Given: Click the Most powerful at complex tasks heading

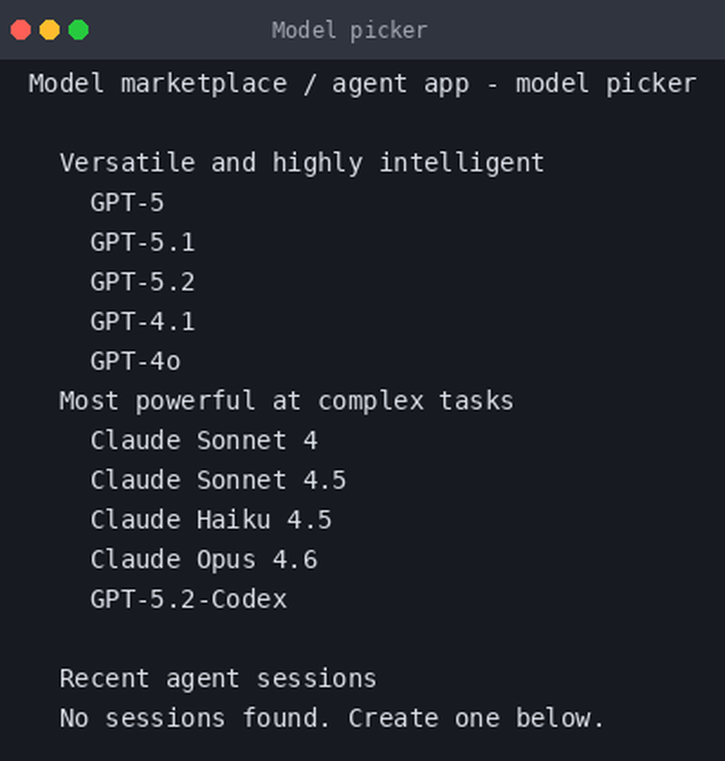Looking at the screenshot, I should (x=287, y=401).
